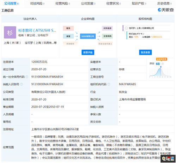The height and width of the screenshot is (163, 176).
Task: Click the 企业架构图 column header
Action: click(88, 19)
